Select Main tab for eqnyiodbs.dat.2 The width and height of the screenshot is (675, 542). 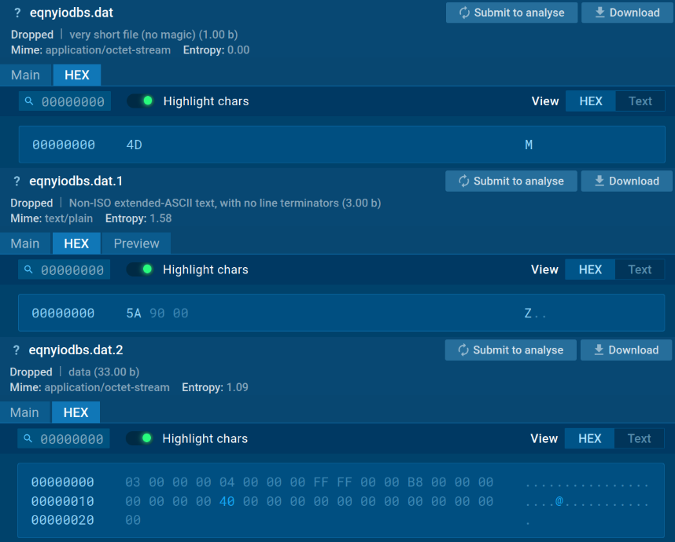click(24, 412)
